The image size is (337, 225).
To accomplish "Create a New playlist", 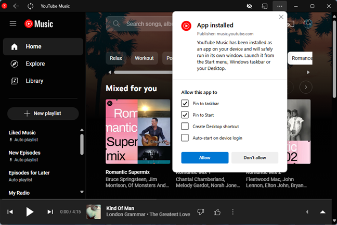I will click(x=43, y=114).
